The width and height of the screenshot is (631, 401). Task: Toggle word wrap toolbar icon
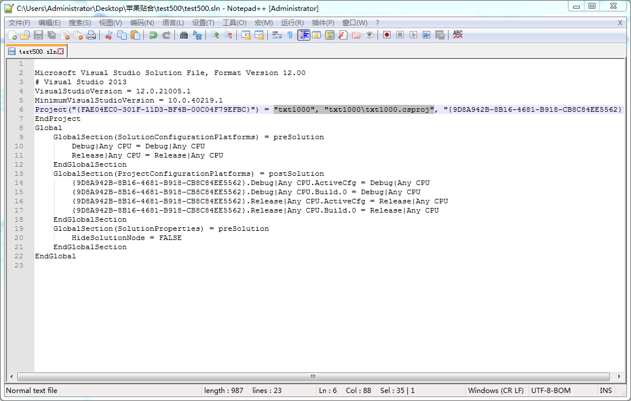tap(277, 35)
